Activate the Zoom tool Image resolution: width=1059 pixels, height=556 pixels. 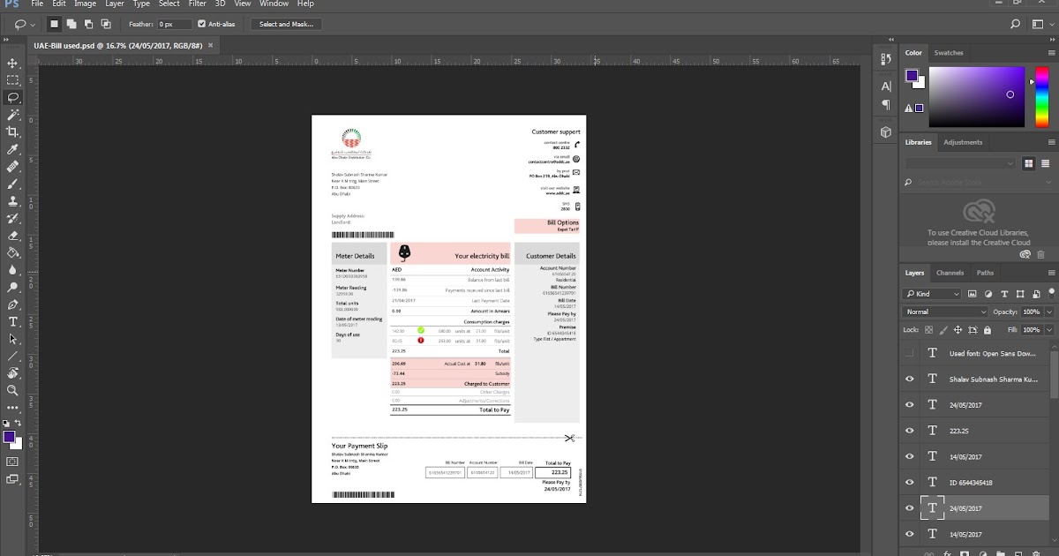click(x=12, y=391)
